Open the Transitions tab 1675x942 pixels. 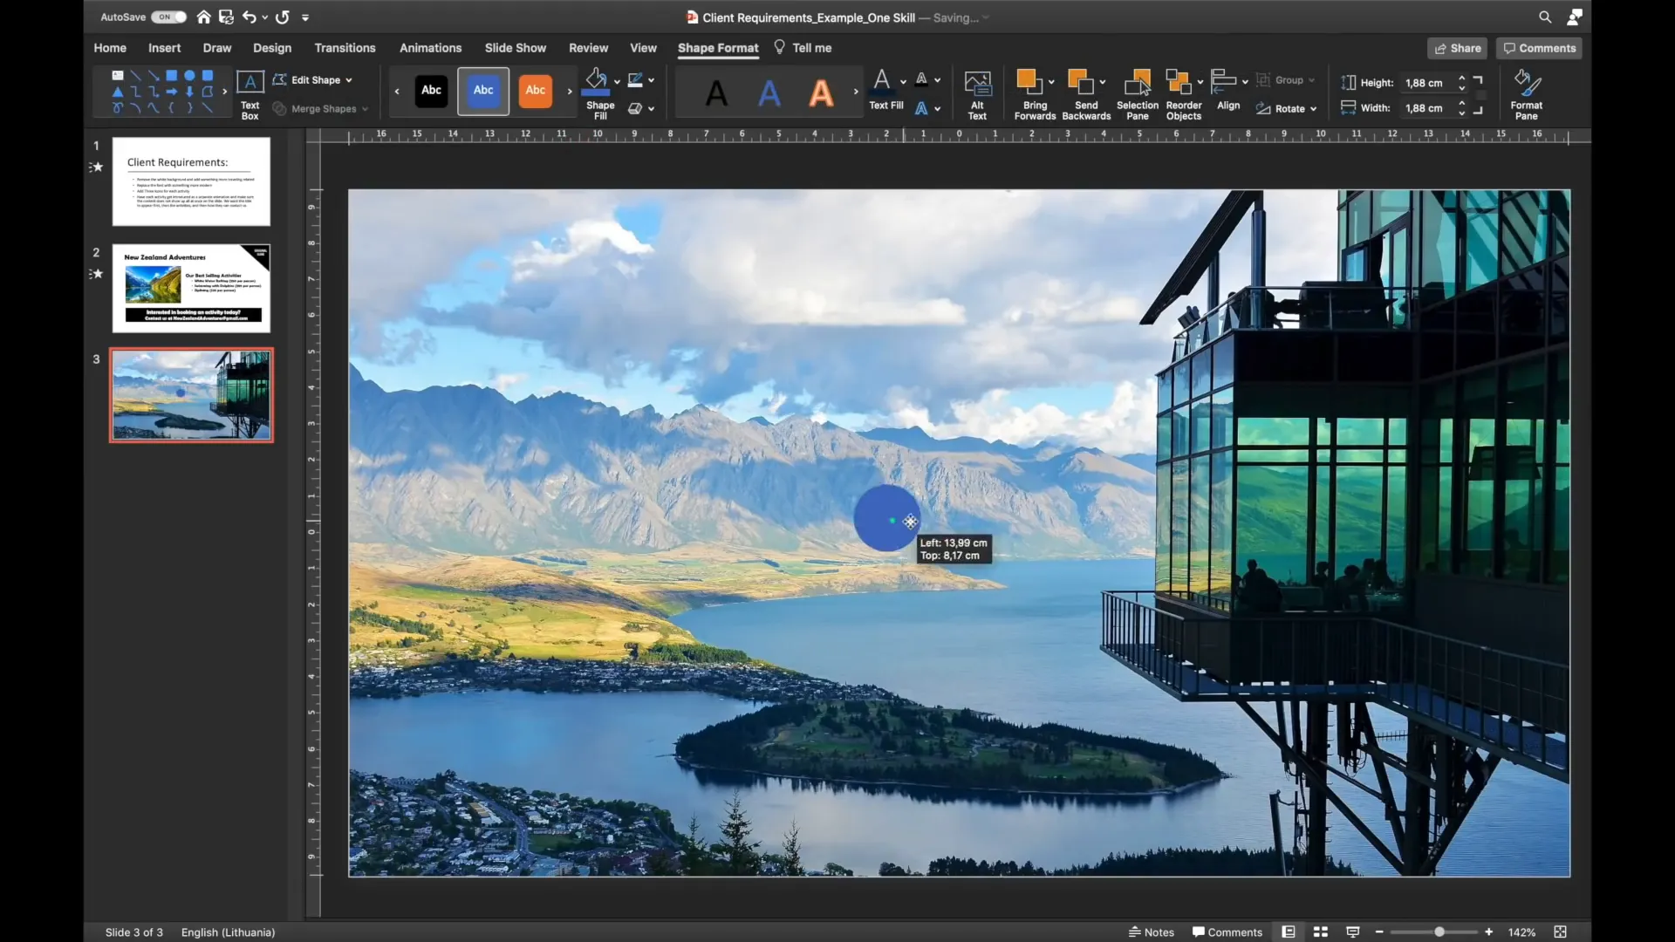click(x=345, y=48)
